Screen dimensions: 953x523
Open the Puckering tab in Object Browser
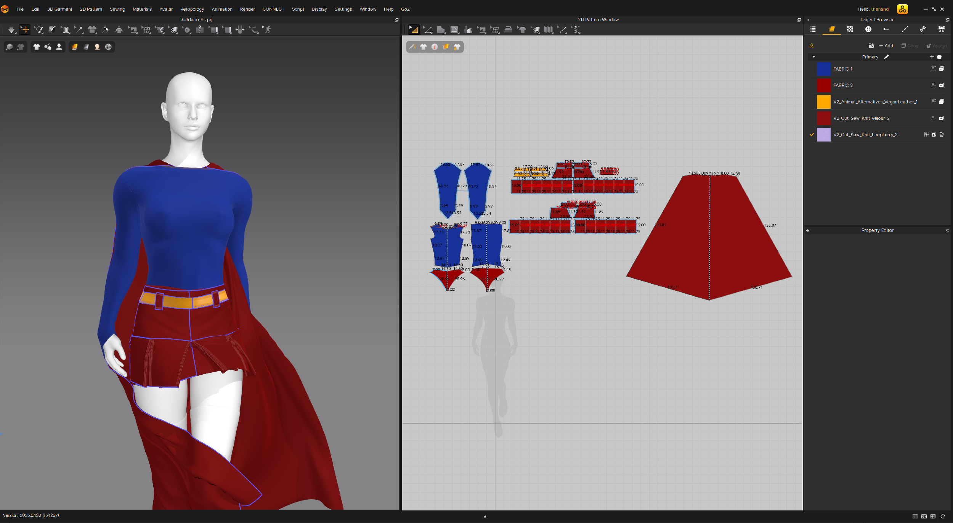(923, 29)
